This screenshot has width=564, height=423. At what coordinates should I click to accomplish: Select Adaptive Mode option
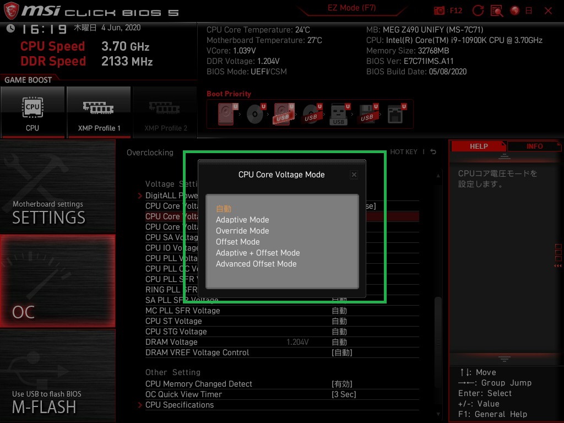[242, 220]
